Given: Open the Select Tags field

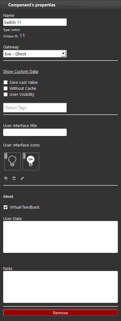Looking at the screenshot, I should [35, 108].
